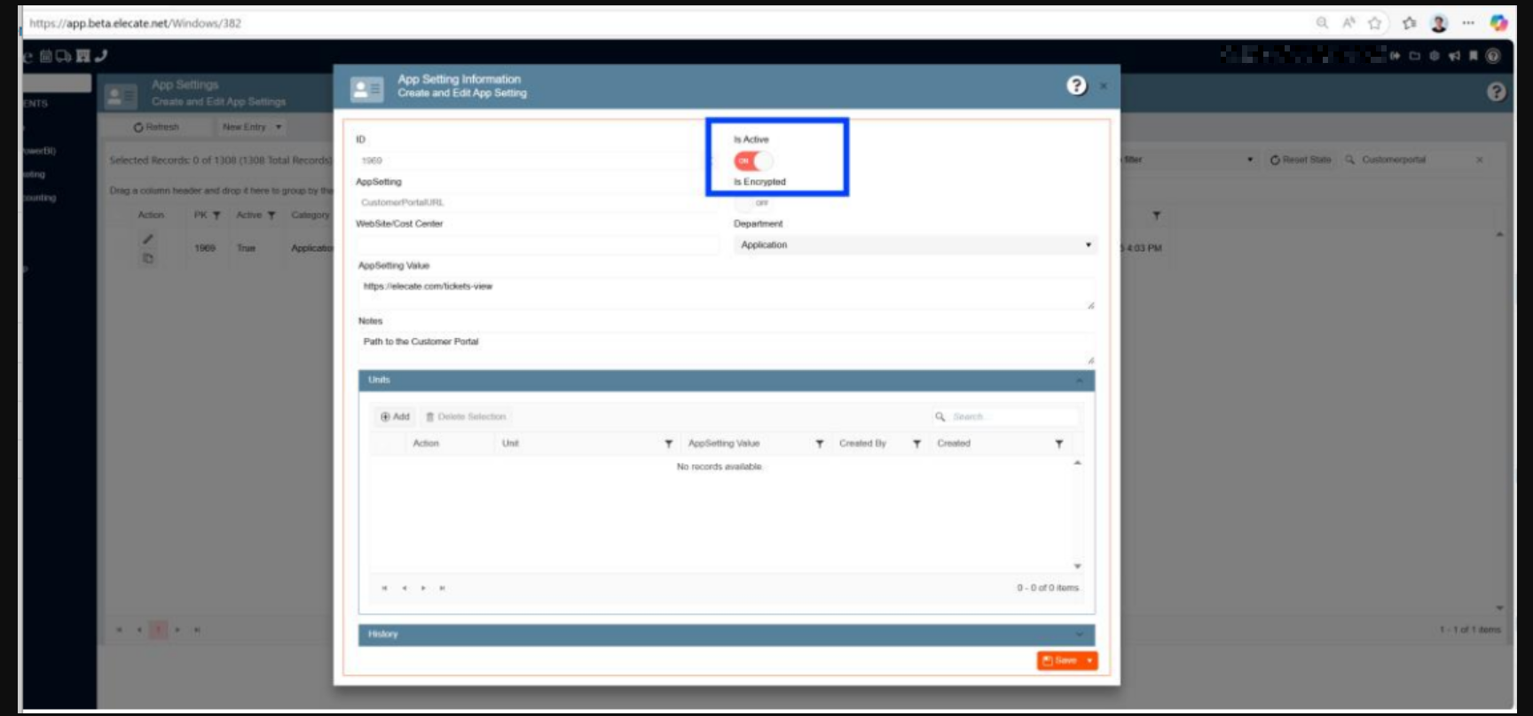Click into the AppSetting Value text field
Image resolution: width=1533 pixels, height=716 pixels.
click(725, 293)
